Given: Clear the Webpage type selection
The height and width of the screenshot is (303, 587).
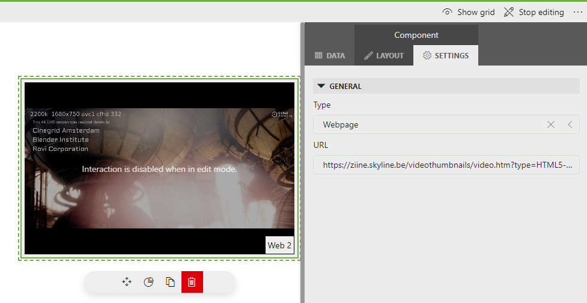Looking at the screenshot, I should point(551,124).
